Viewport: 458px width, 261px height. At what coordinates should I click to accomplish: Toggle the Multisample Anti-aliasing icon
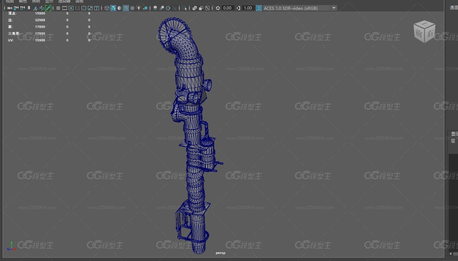(x=168, y=8)
